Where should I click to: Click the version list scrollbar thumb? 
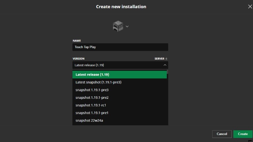[168, 72]
